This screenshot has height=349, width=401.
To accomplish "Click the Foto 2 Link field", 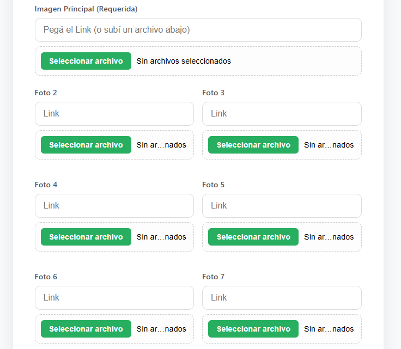I will click(x=114, y=114).
